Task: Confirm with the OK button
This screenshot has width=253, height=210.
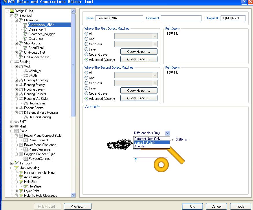Action: [x=192, y=207]
